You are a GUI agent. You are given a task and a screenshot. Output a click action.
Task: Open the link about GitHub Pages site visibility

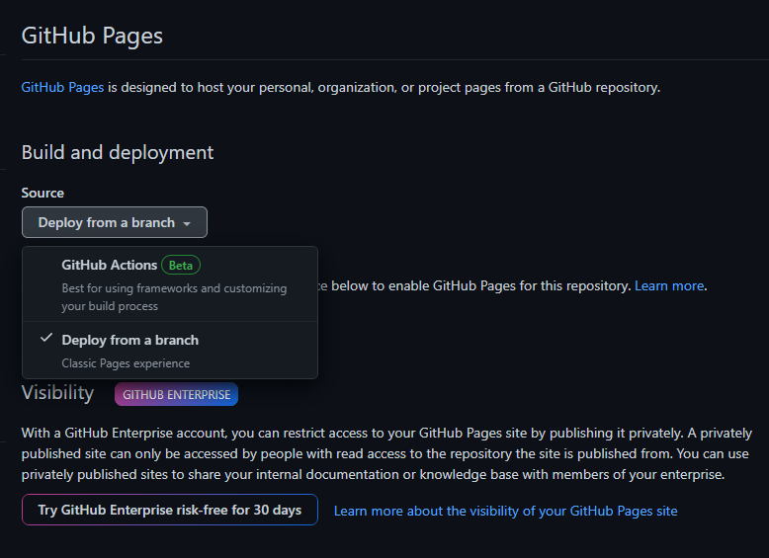coord(505,511)
